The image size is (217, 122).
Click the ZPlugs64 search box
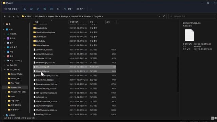(x=192, y=17)
